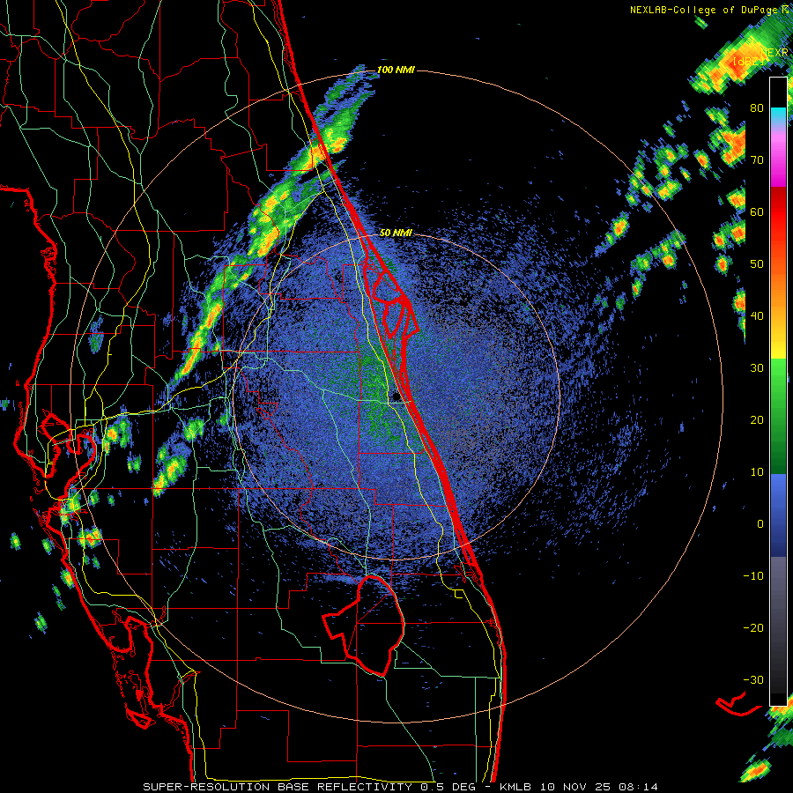Click the 60 label on dBZ scale
793x793 pixels.
click(757, 211)
